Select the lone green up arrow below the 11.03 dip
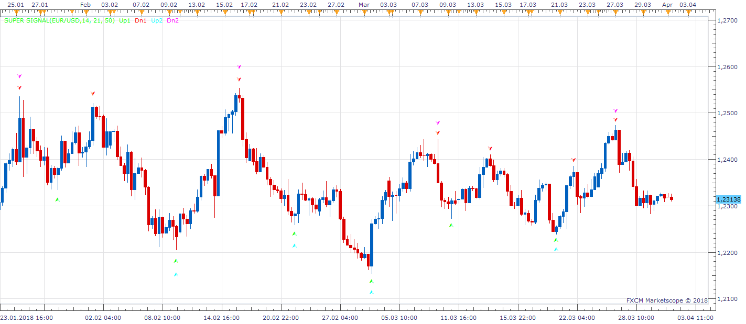 pos(451,225)
